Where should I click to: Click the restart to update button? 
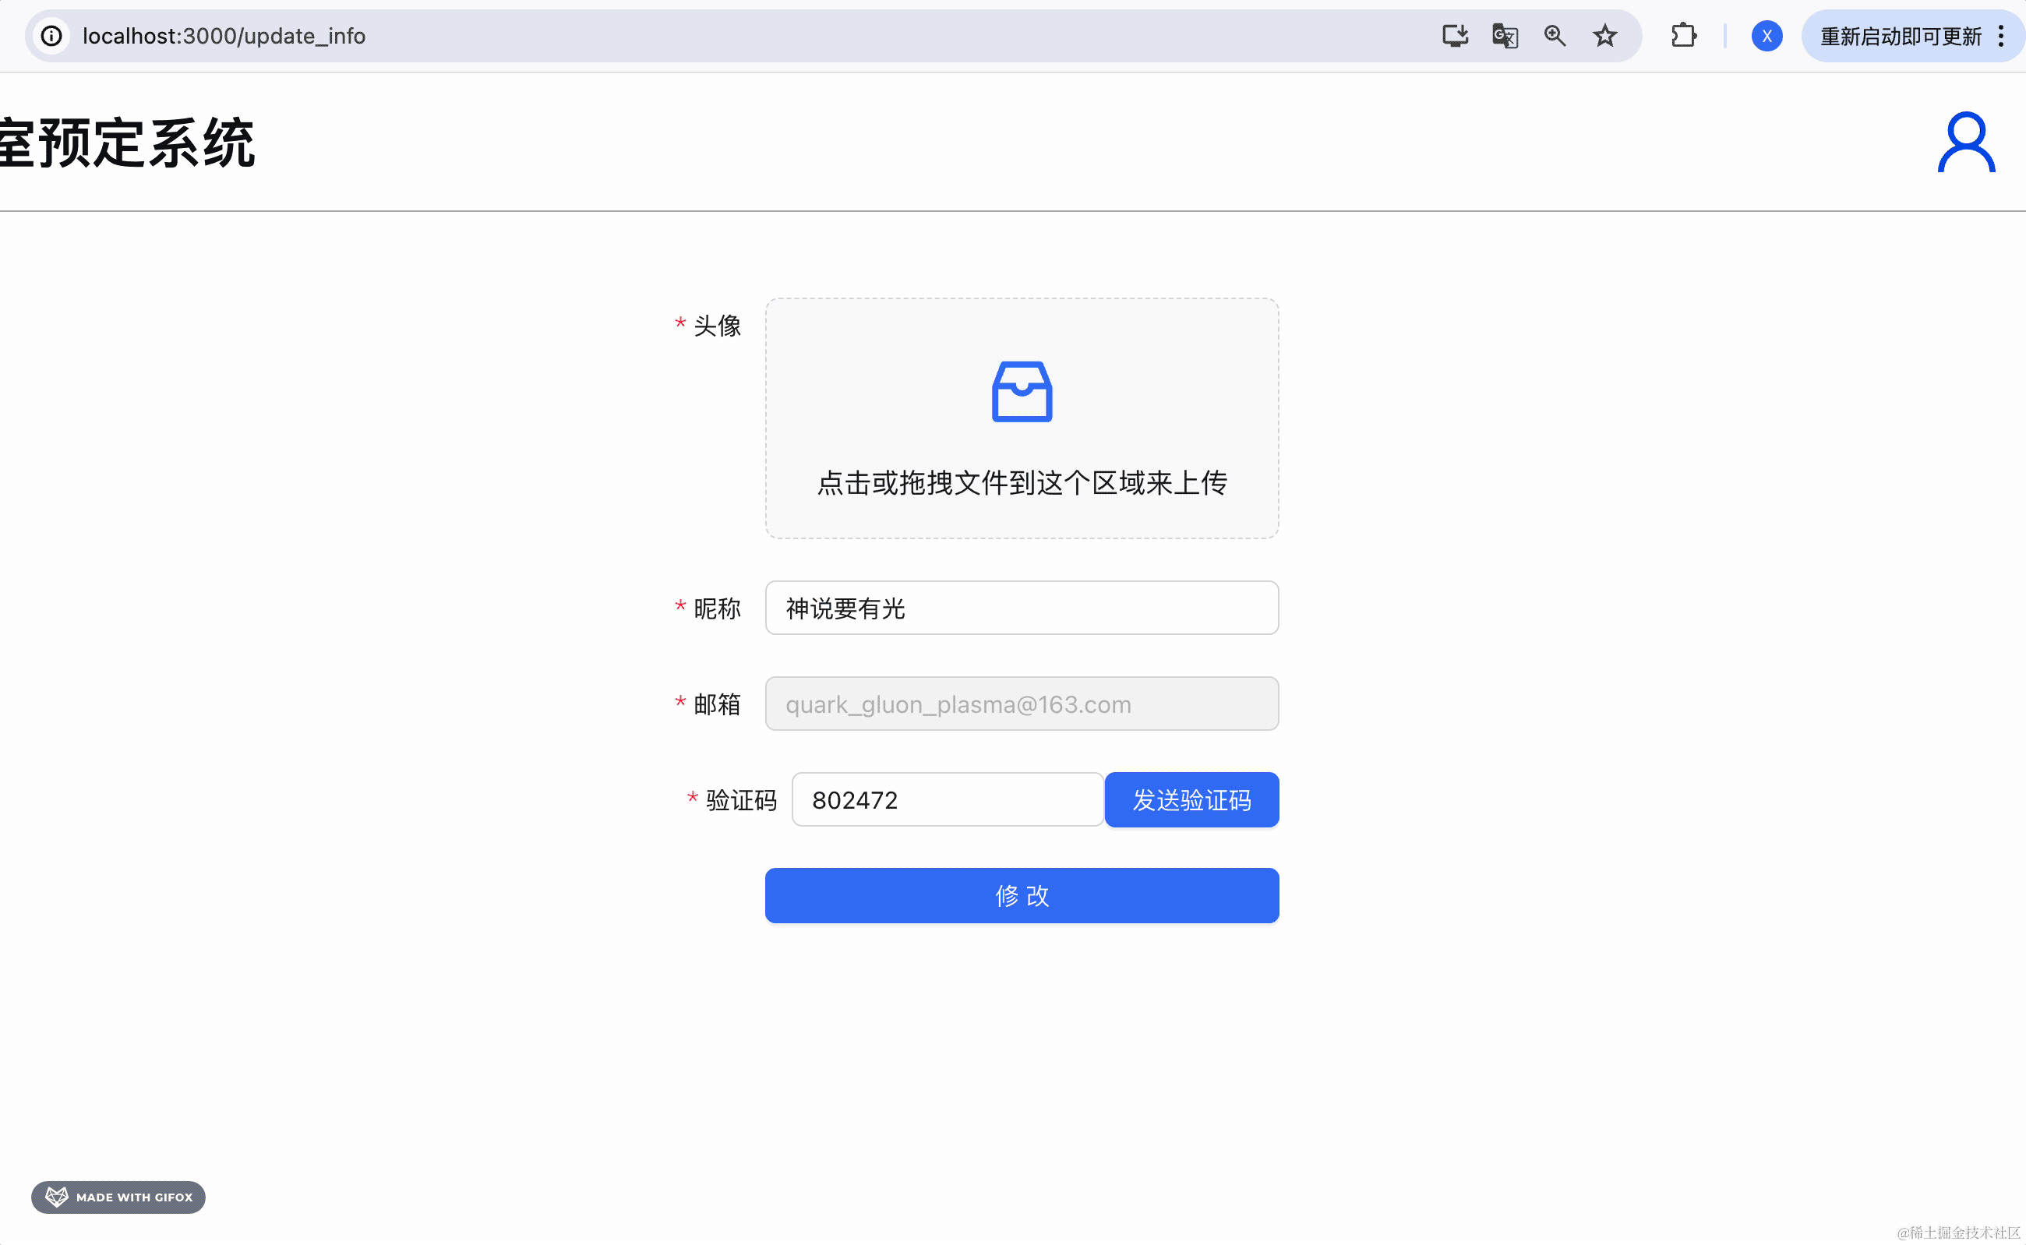click(1900, 37)
